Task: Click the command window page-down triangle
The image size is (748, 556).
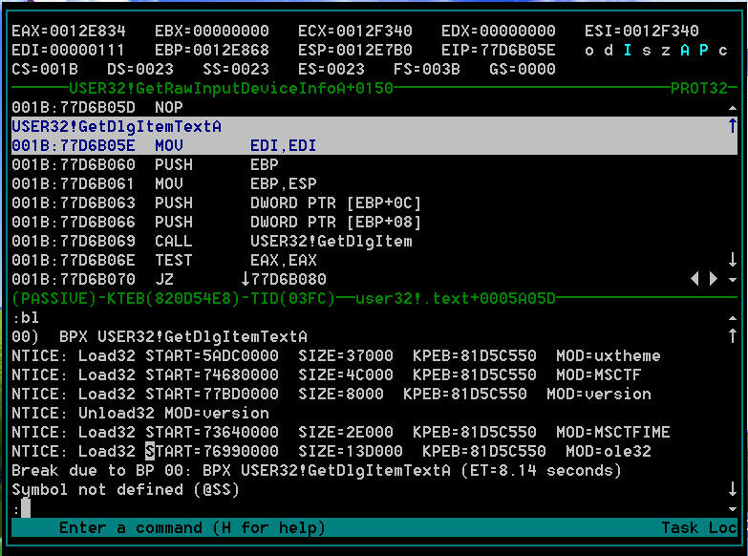Action: (733, 509)
